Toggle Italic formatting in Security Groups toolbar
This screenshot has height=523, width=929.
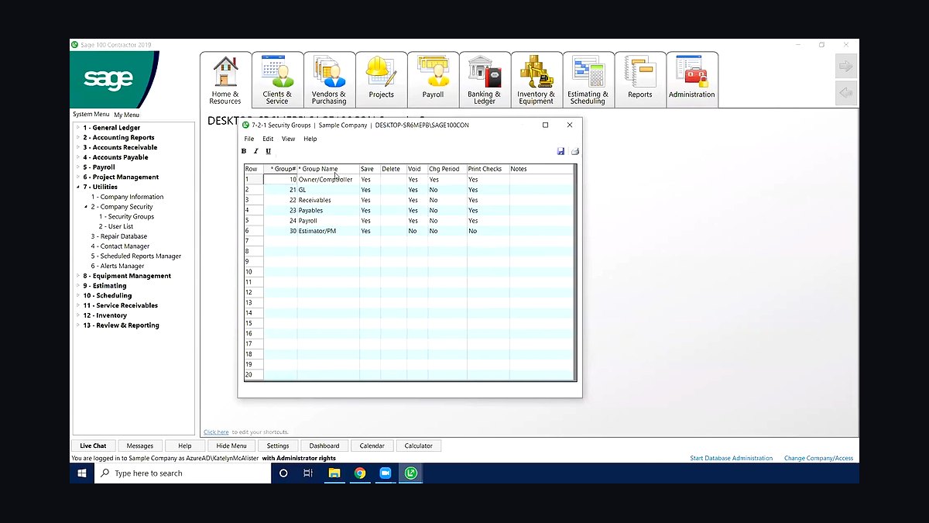tap(256, 151)
